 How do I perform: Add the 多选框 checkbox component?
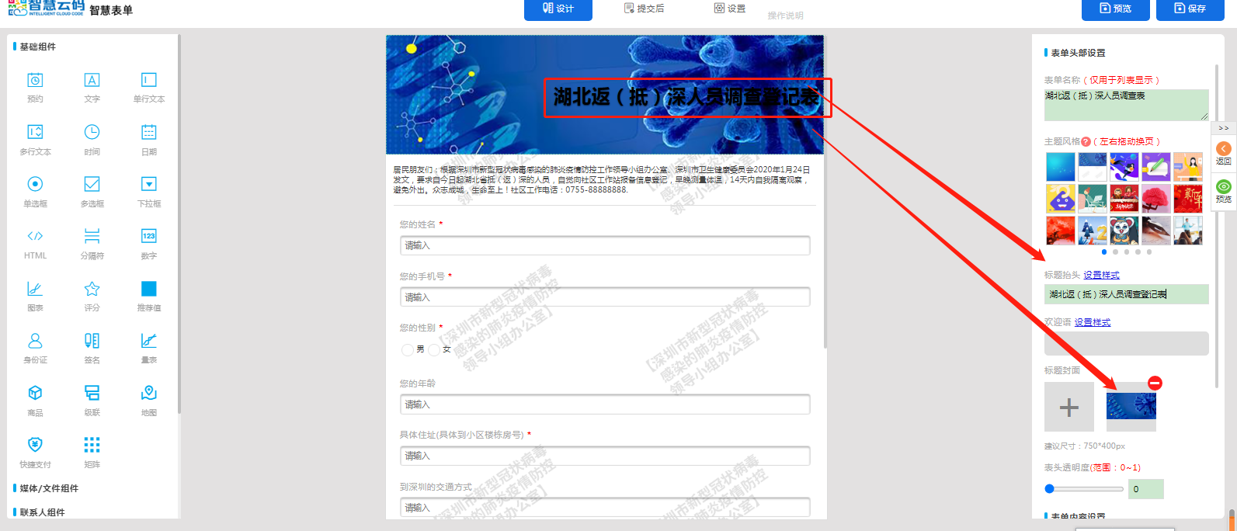92,190
